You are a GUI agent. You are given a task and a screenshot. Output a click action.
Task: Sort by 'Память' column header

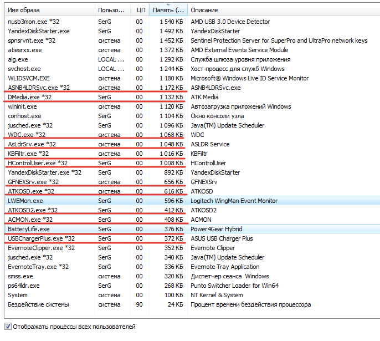point(168,10)
